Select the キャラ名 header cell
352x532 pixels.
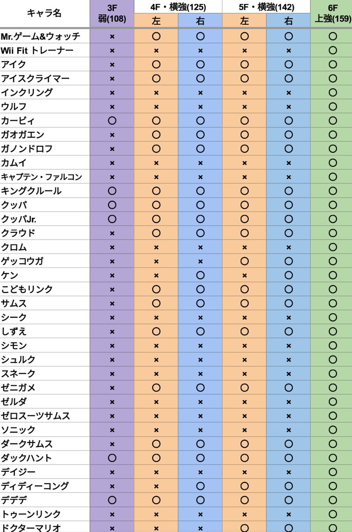(44, 13)
